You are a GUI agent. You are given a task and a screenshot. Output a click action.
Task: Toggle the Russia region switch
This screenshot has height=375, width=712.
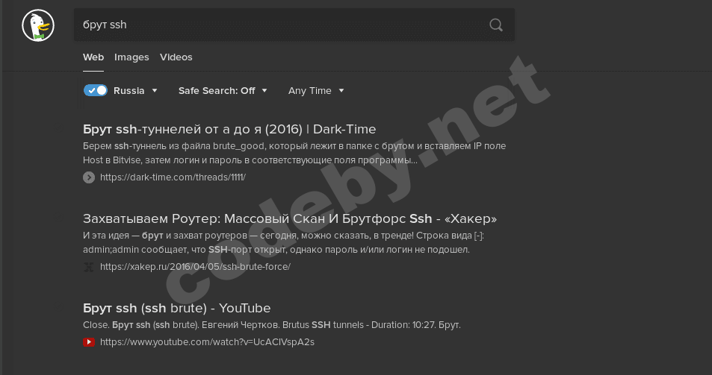pyautogui.click(x=96, y=90)
